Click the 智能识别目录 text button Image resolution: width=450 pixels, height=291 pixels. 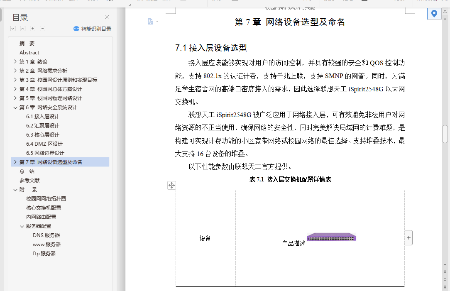click(x=96, y=29)
